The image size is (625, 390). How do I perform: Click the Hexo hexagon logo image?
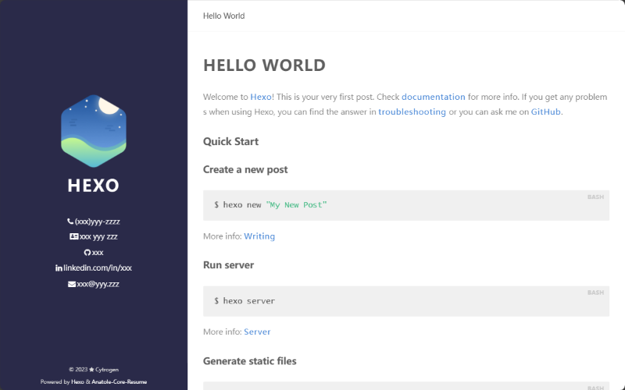pos(94,131)
